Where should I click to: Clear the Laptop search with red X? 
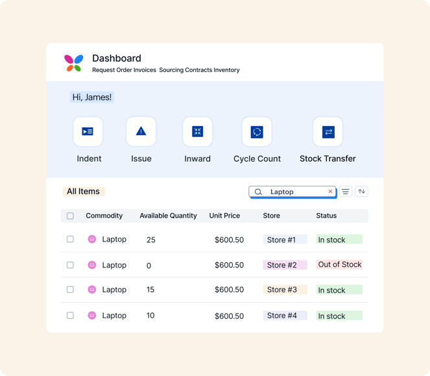(x=330, y=191)
